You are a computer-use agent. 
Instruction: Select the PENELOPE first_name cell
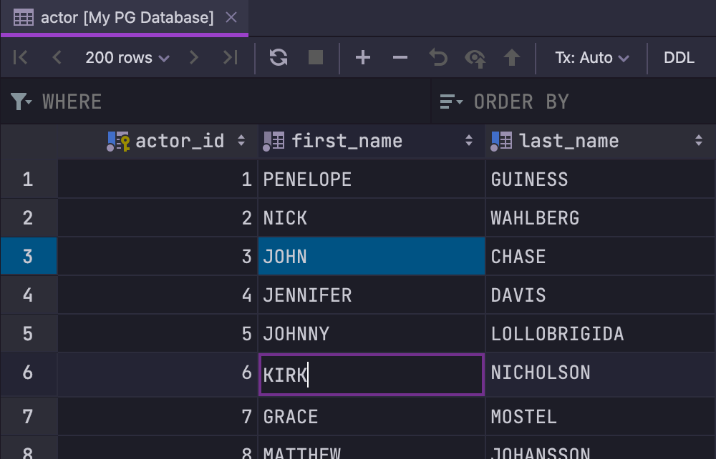pos(371,179)
